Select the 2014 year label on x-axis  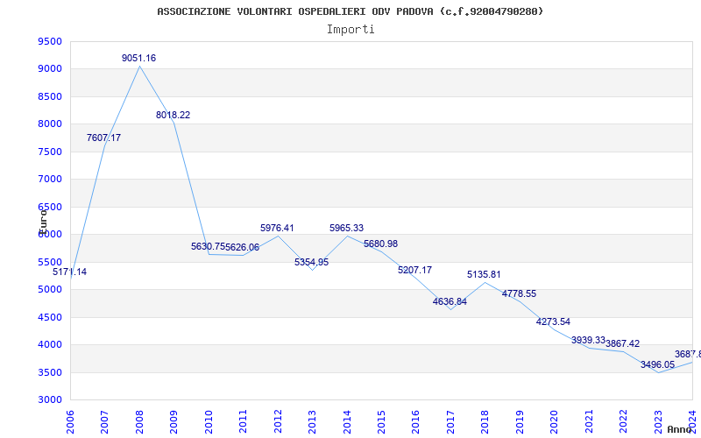coord(347,422)
